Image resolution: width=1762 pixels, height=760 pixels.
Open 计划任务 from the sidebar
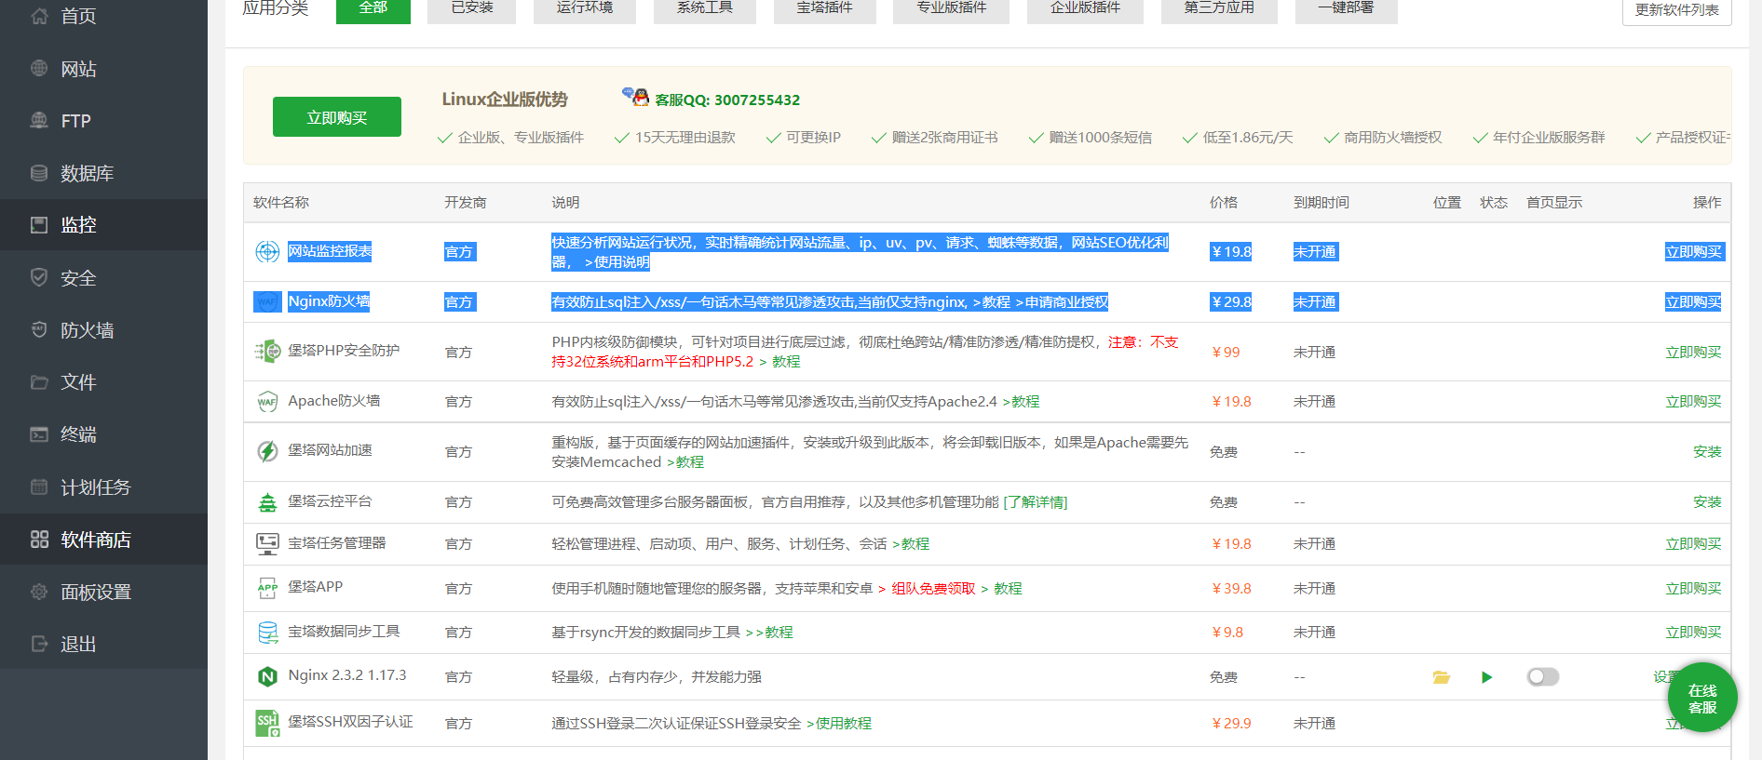point(95,487)
